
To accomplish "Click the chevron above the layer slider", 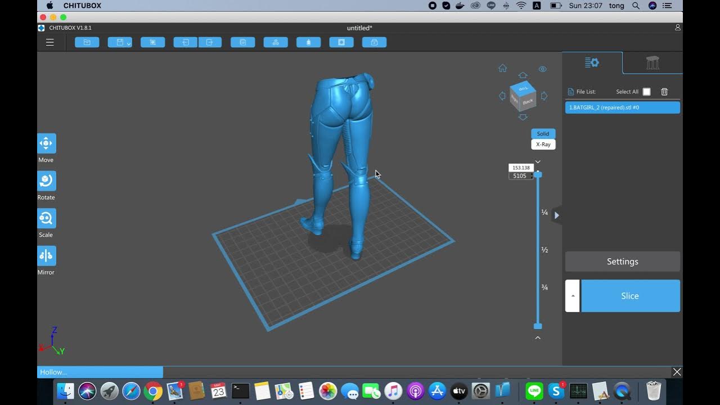I will (538, 161).
